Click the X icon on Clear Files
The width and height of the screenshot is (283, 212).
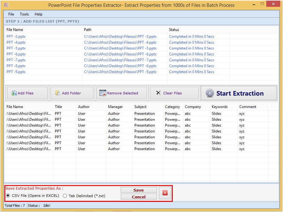pyautogui.click(x=158, y=93)
